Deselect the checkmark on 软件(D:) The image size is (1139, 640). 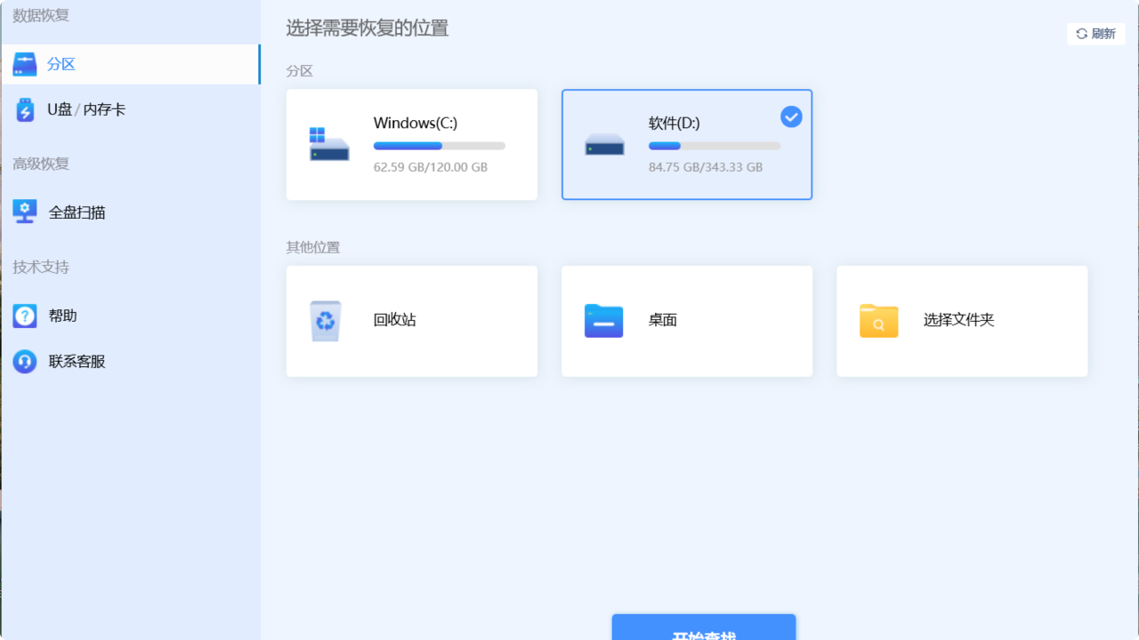pyautogui.click(x=790, y=116)
